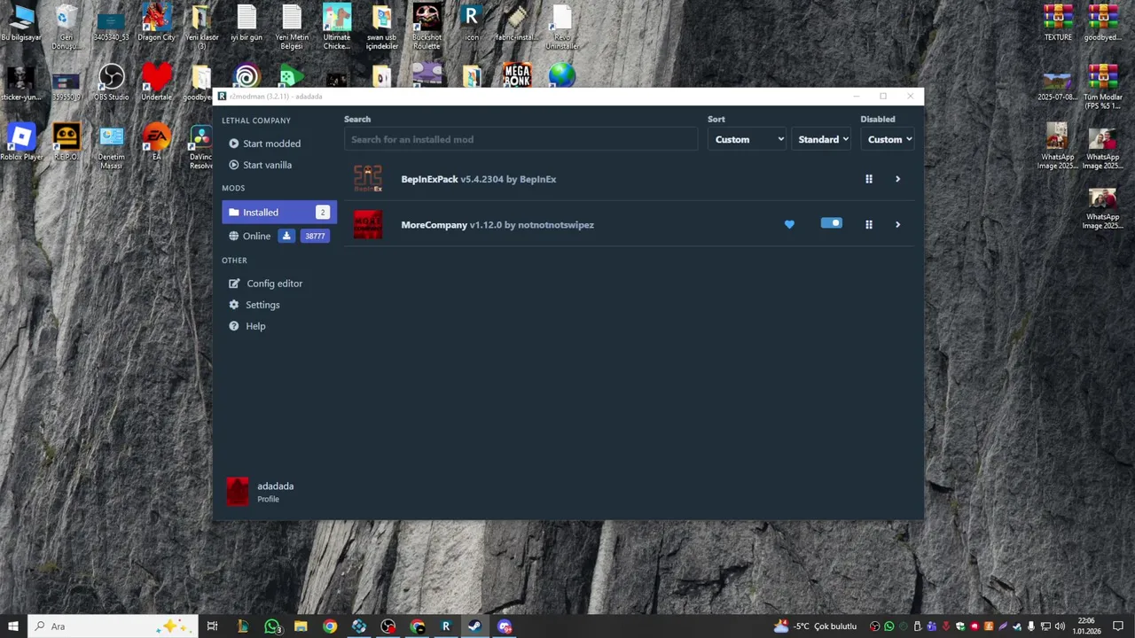Select the DaVinci Resolve desktop icon
Viewport: 1135px width, 638px height.
[x=201, y=147]
